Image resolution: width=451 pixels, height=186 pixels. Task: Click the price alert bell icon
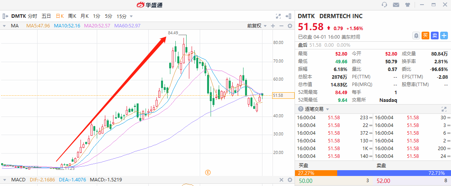pos(416,36)
